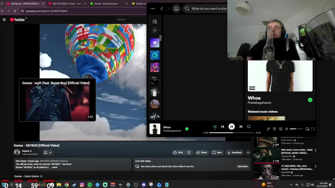The width and height of the screenshot is (335, 188).
Task: Open the Gunna channel avatar
Action: [x=17, y=152]
